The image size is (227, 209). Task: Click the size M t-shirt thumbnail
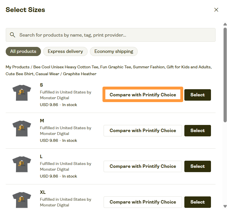22,128
